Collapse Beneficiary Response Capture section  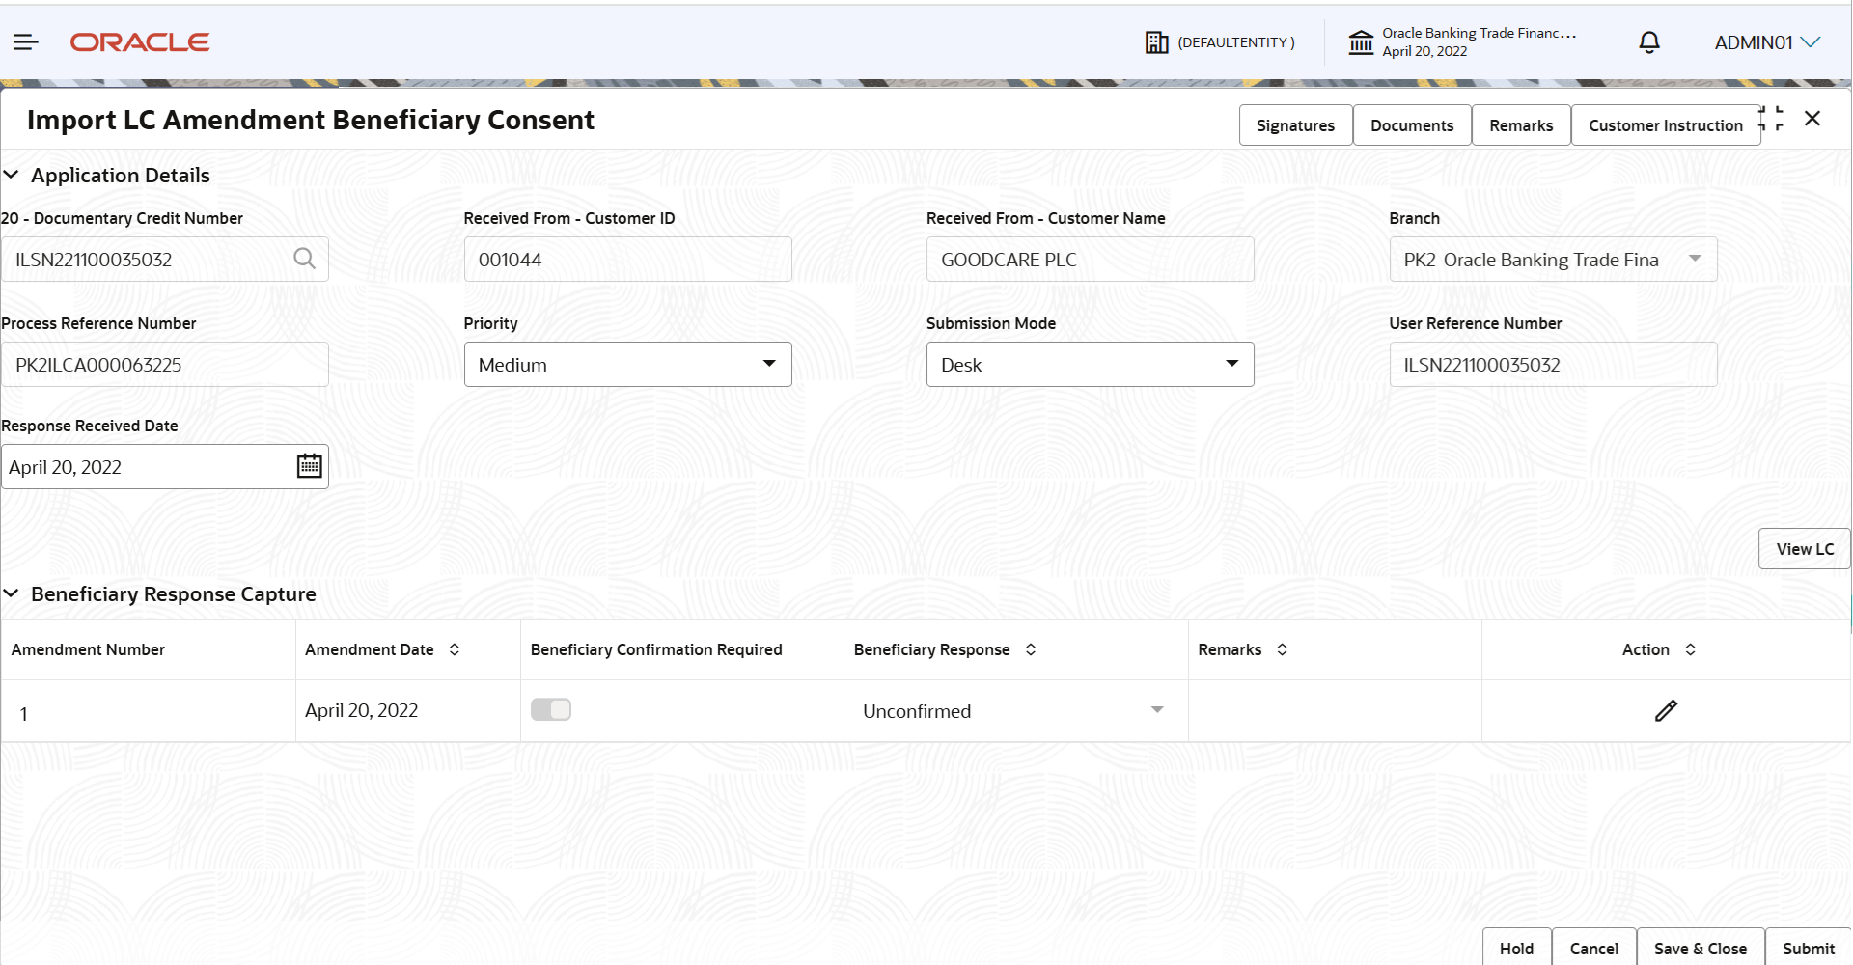12,593
